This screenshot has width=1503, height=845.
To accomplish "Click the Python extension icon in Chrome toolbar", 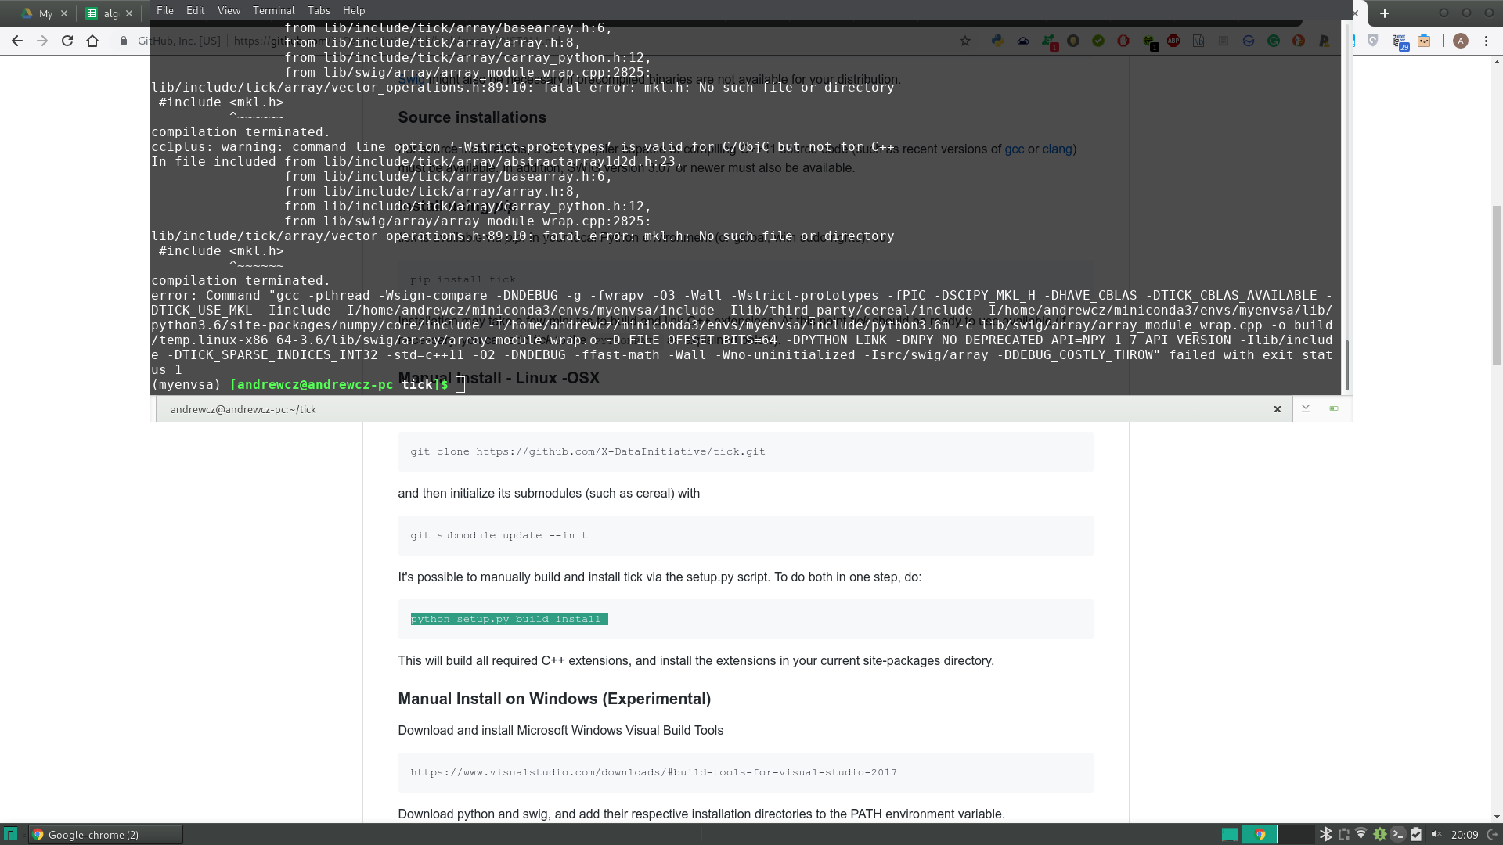I will pyautogui.click(x=997, y=41).
